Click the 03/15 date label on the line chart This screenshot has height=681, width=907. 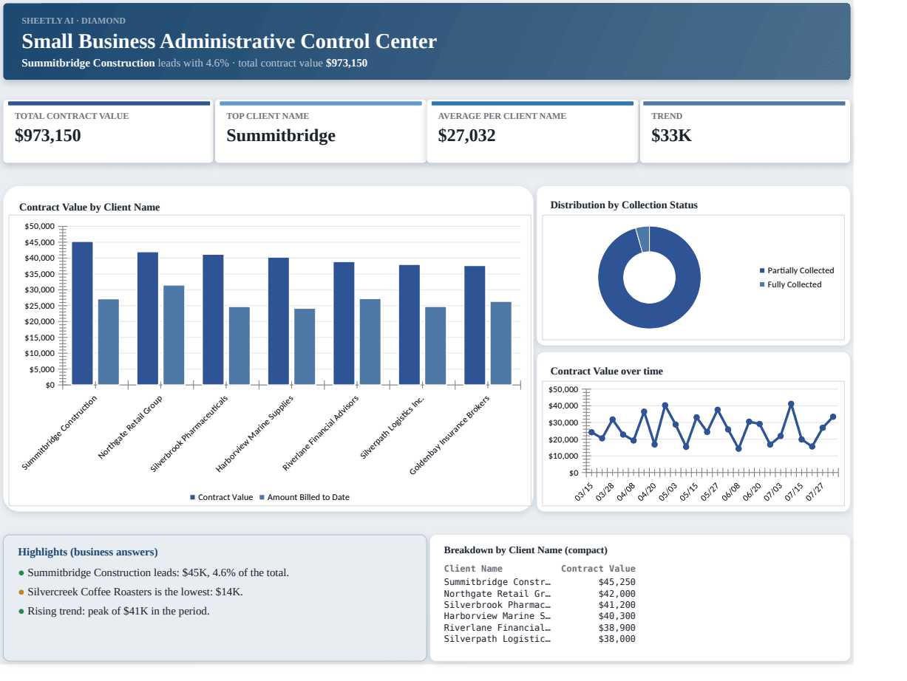tap(584, 492)
